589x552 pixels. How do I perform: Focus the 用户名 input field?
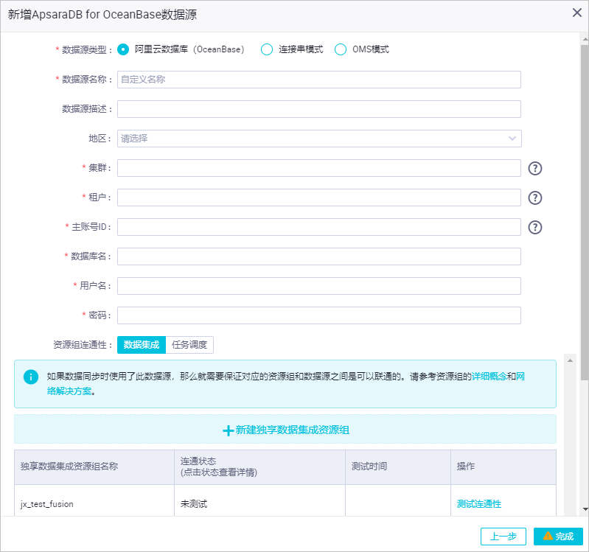[319, 286]
